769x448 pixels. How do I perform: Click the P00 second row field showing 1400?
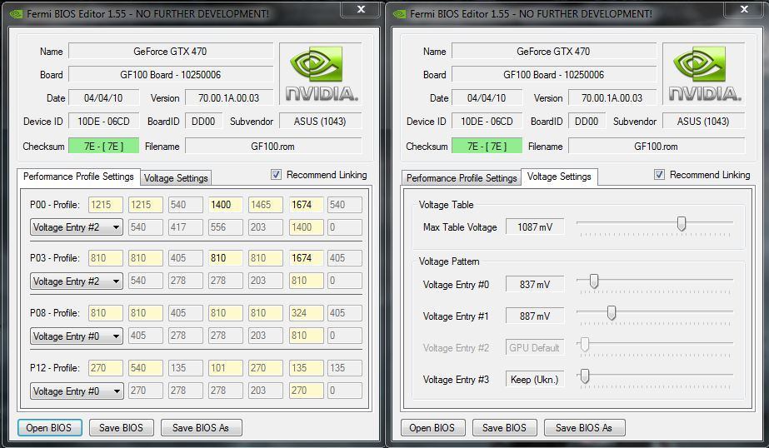pyautogui.click(x=306, y=227)
